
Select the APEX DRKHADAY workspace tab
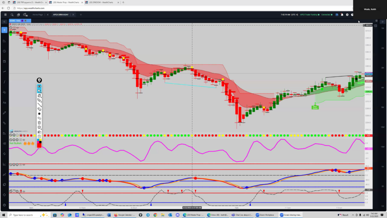point(61,15)
